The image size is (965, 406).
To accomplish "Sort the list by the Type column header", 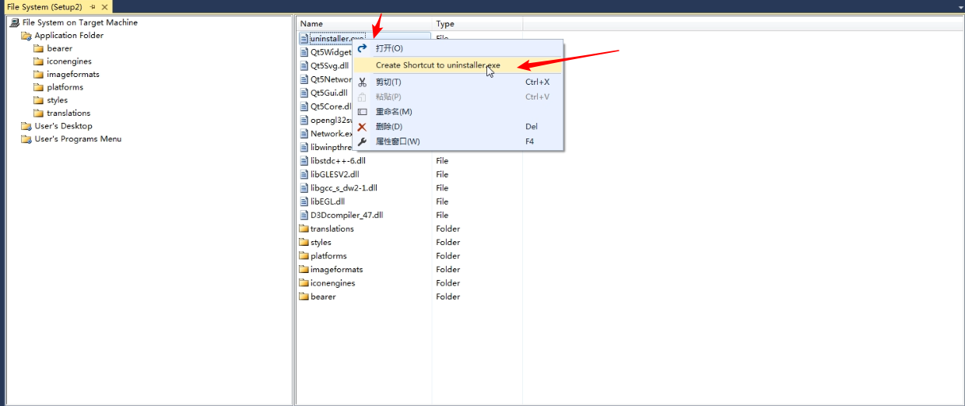I will click(477, 24).
